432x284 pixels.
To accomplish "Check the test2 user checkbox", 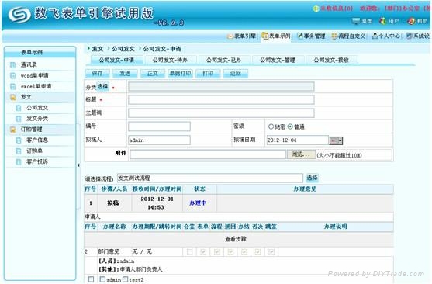I will pyautogui.click(x=125, y=279).
